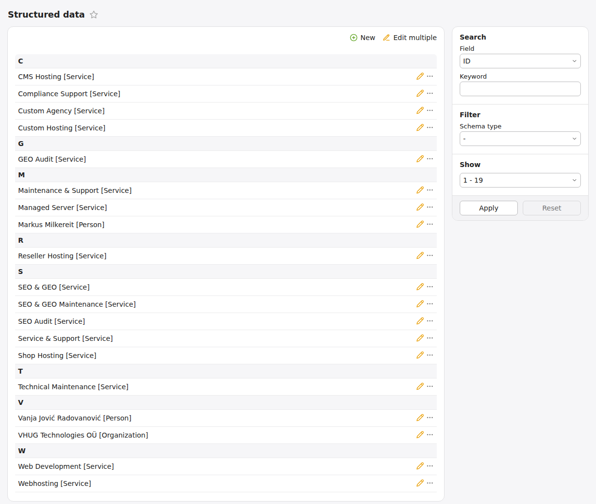
Task: Open more options for Managed Server
Action: [430, 207]
